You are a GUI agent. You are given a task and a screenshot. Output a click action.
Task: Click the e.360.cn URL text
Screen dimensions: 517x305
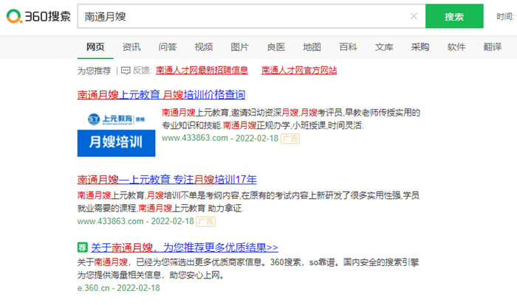[93, 288]
